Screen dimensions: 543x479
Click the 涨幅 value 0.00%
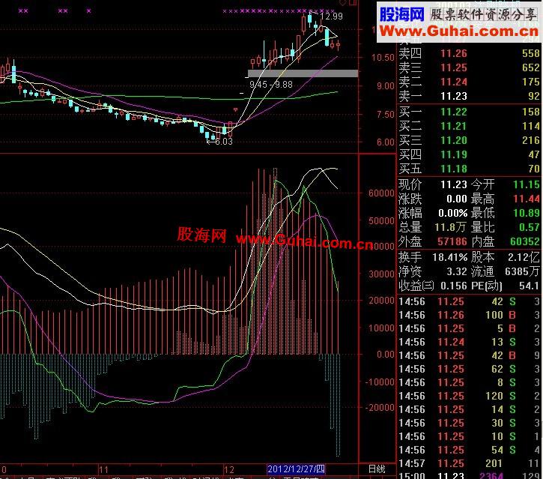point(452,213)
